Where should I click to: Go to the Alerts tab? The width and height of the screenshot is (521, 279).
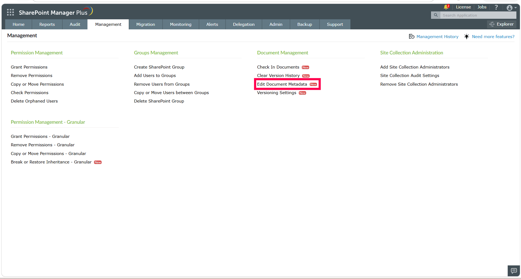pyautogui.click(x=212, y=24)
